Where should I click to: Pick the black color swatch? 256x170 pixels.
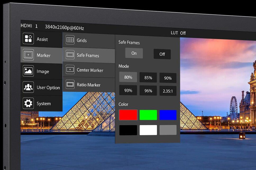128,130
